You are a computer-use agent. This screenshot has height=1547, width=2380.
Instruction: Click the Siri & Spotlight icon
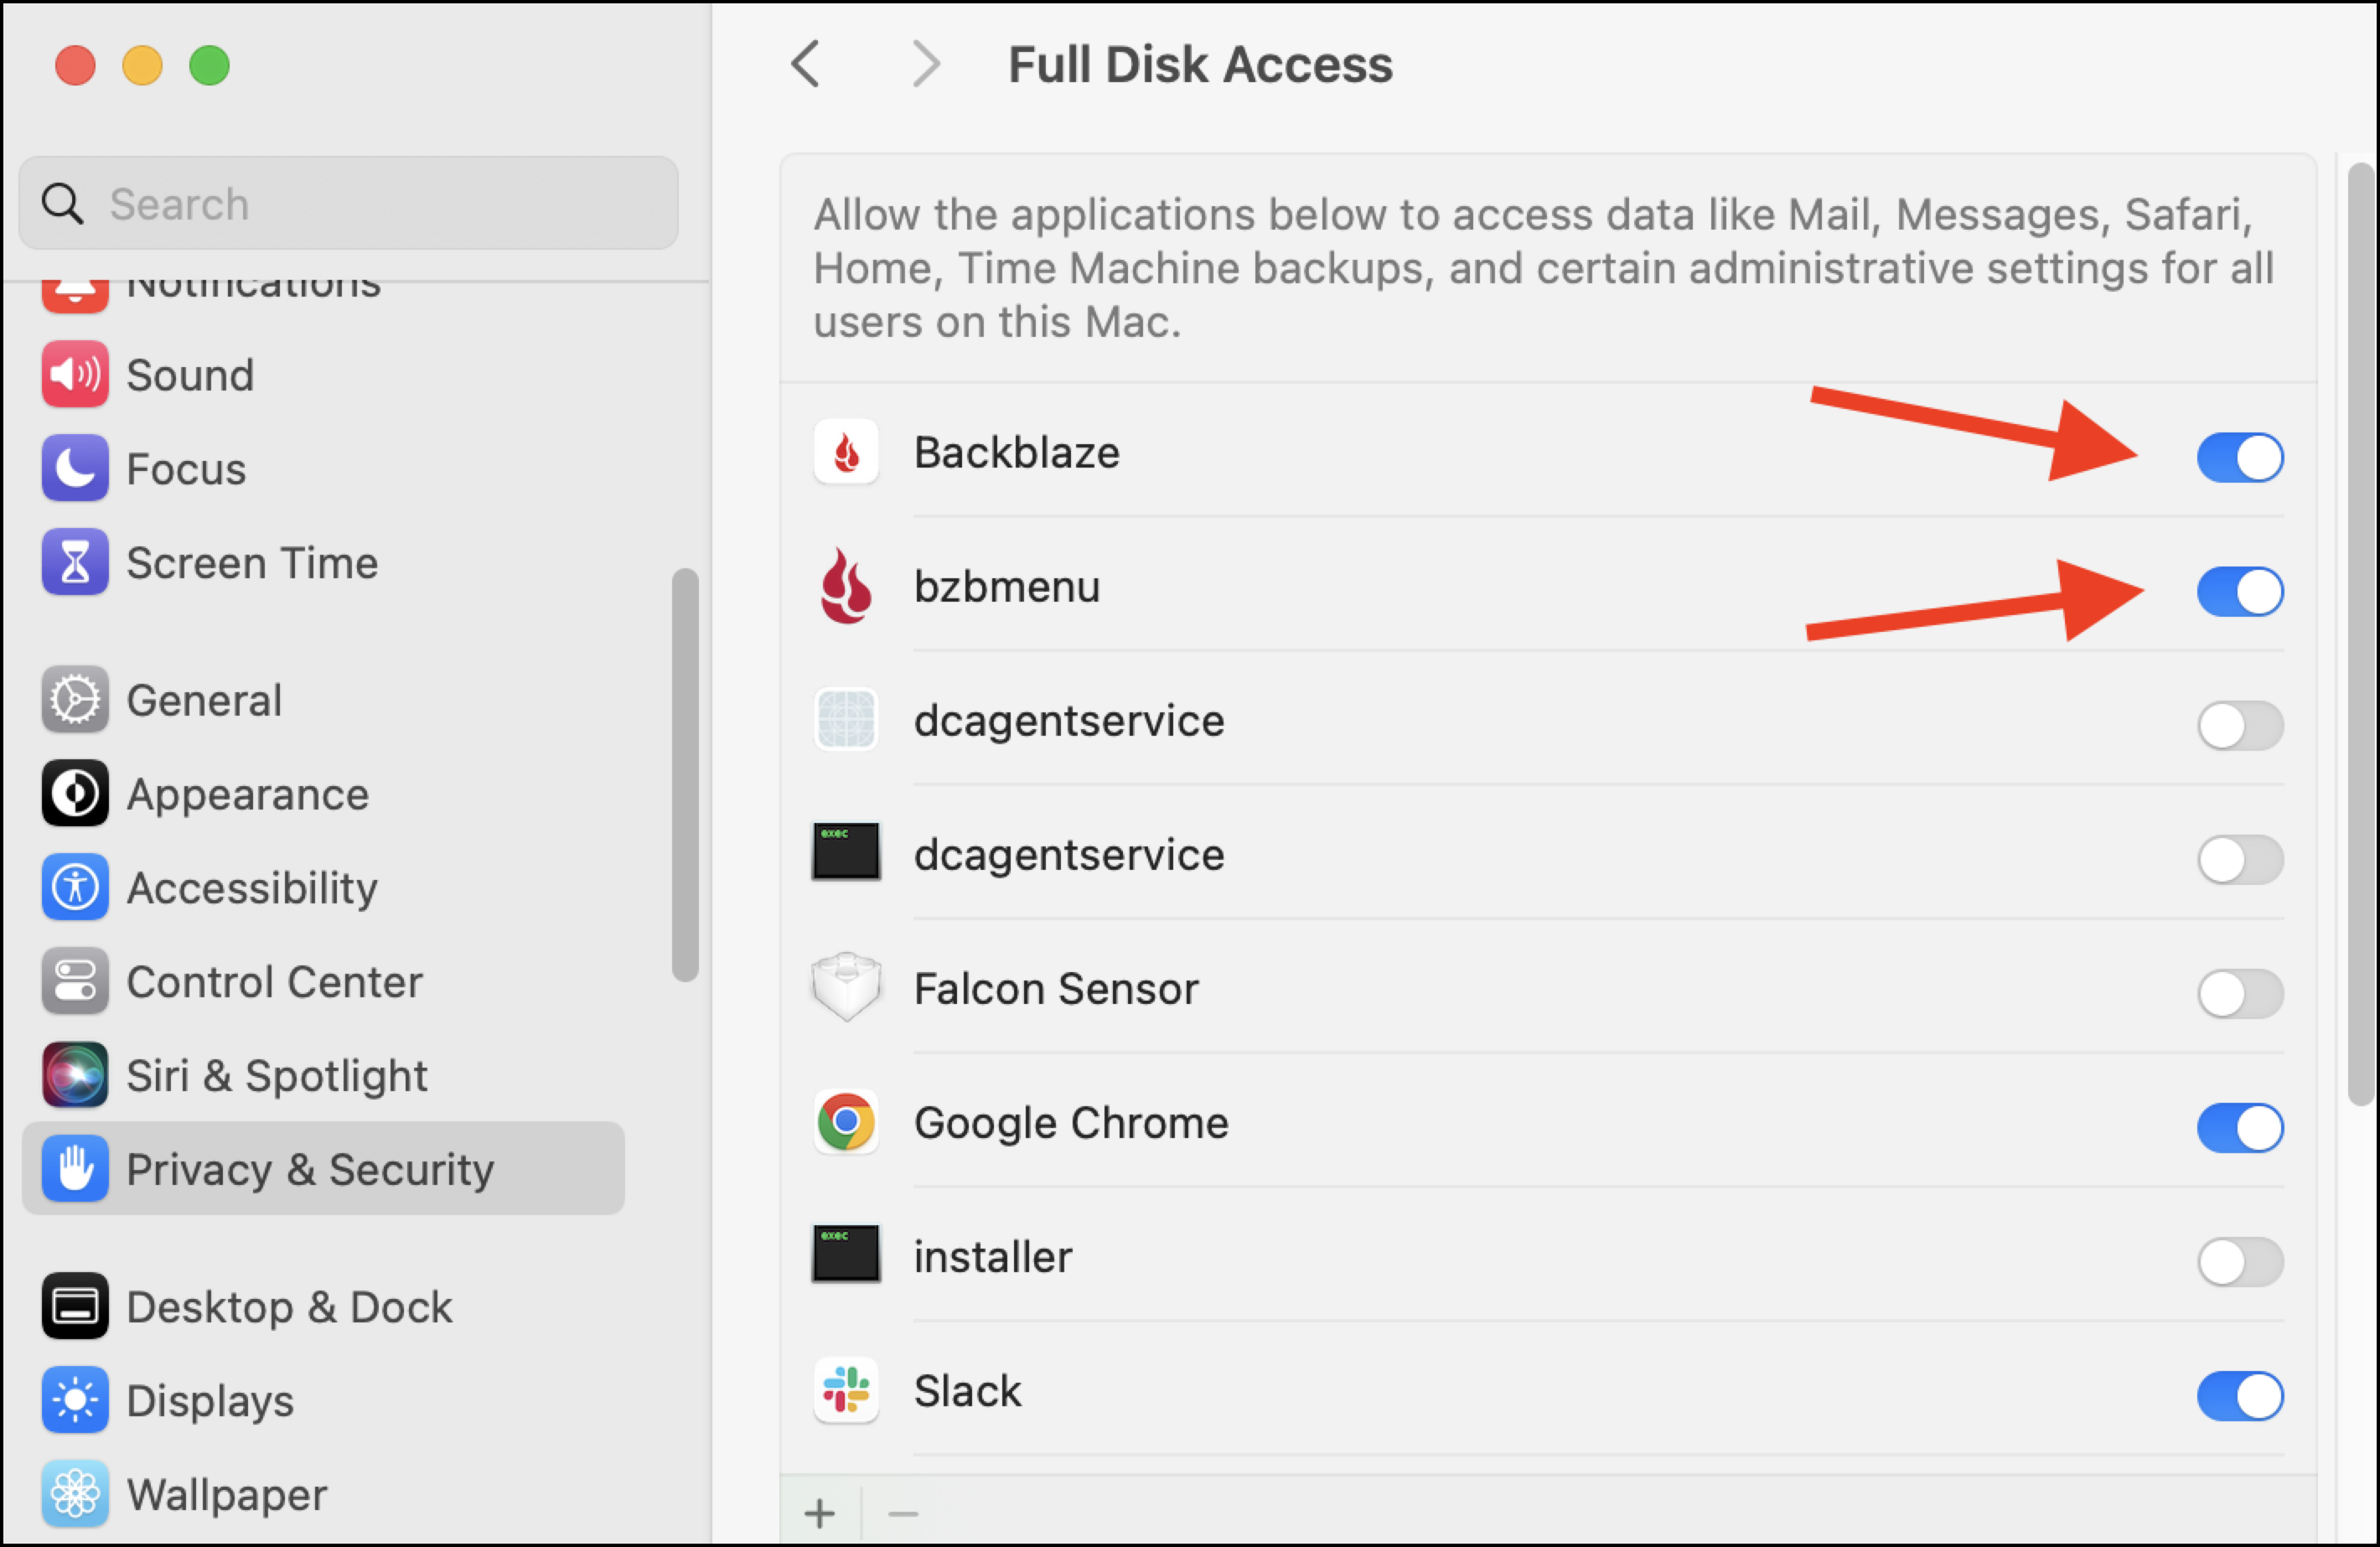[x=75, y=1076]
